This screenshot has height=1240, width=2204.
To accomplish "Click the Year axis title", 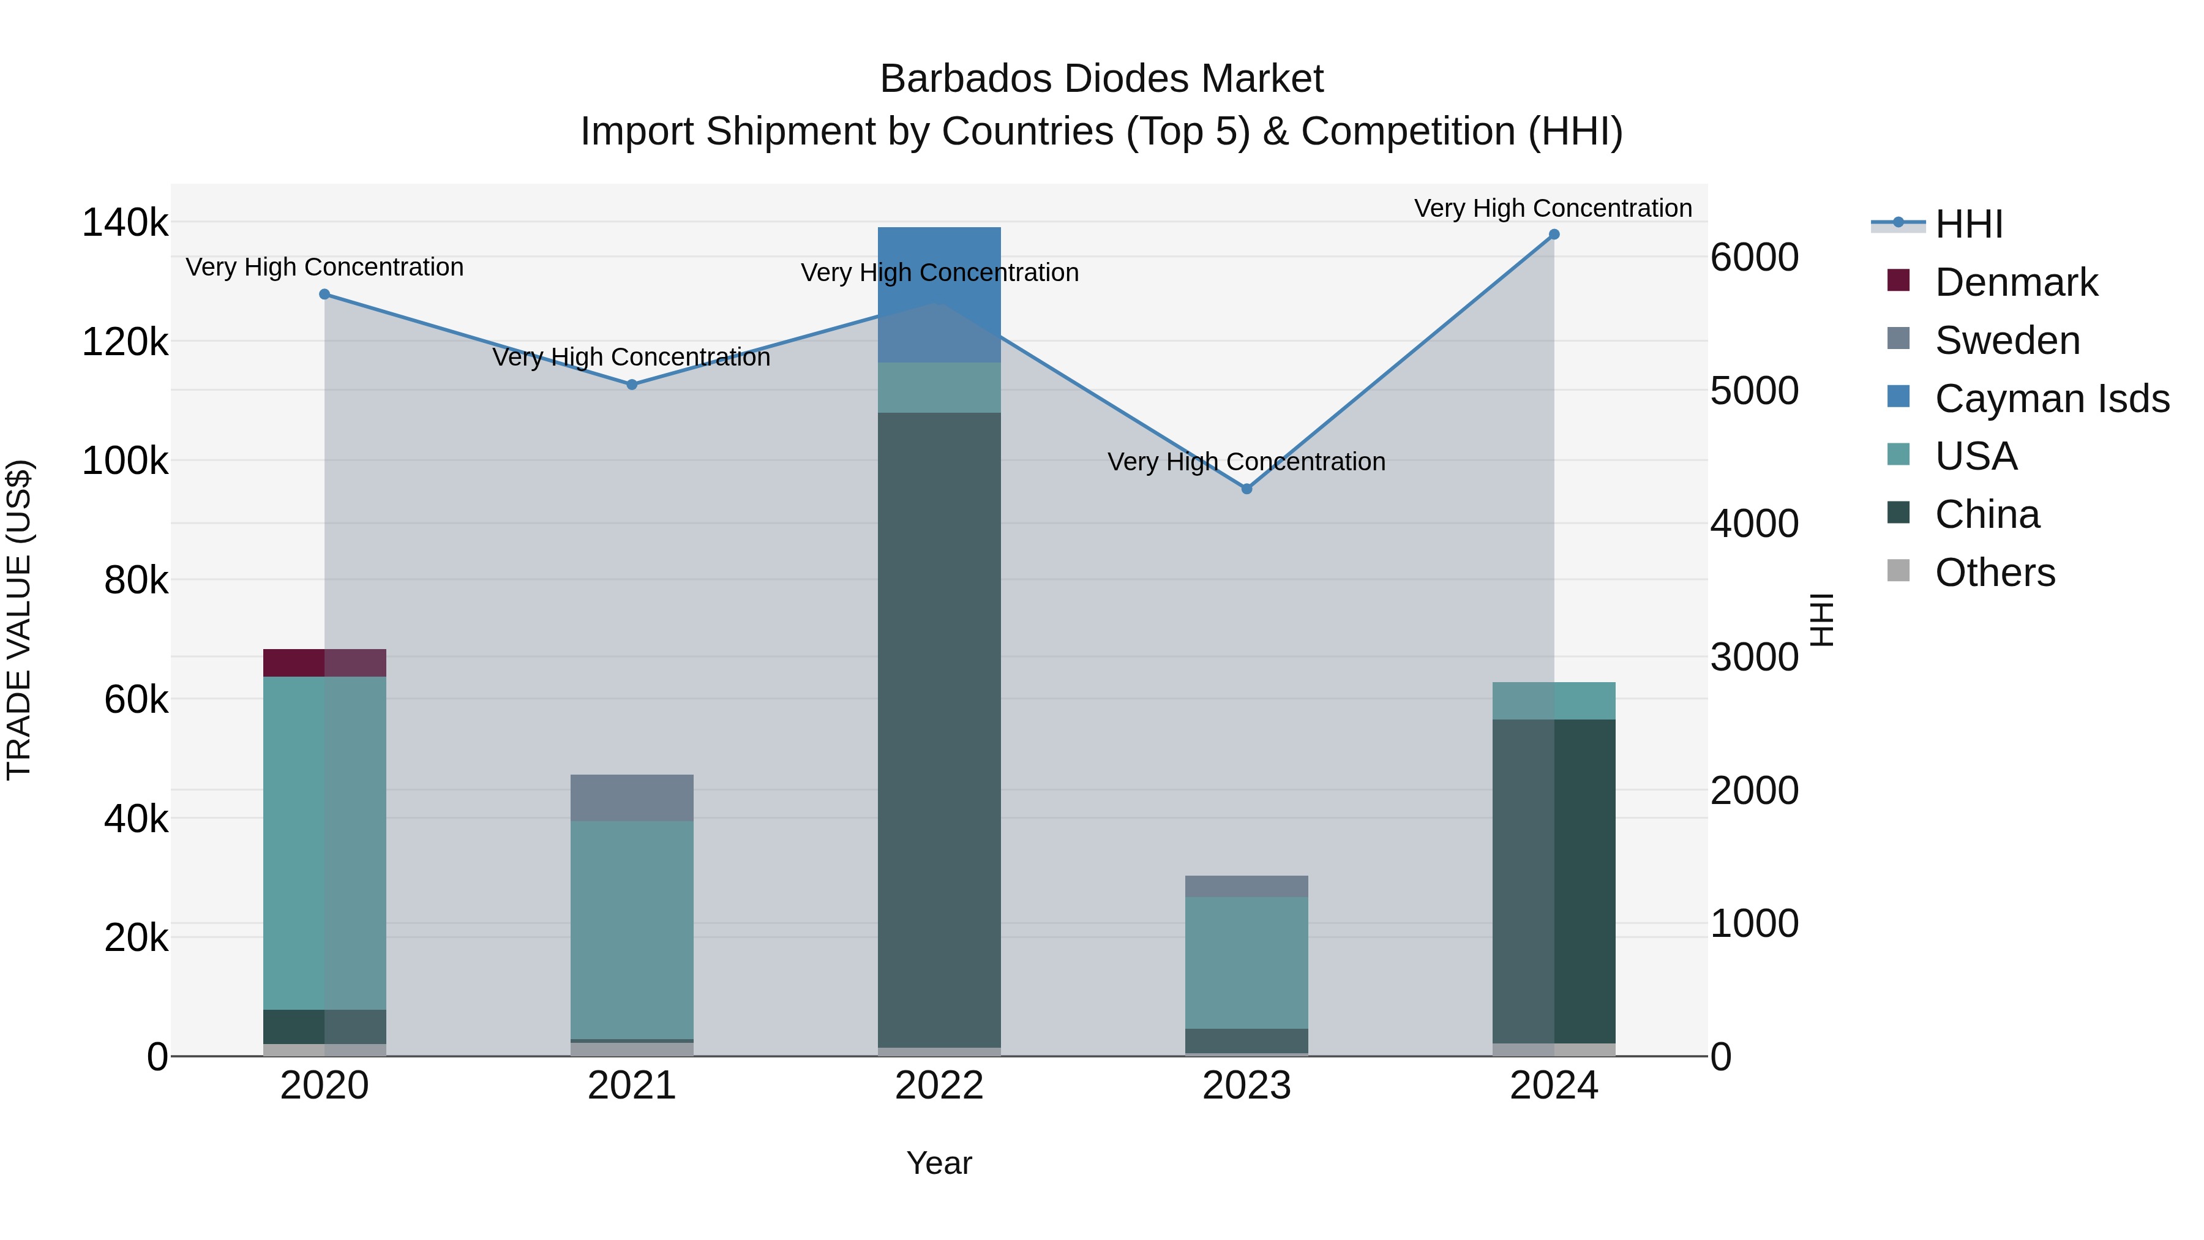I will point(939,1164).
